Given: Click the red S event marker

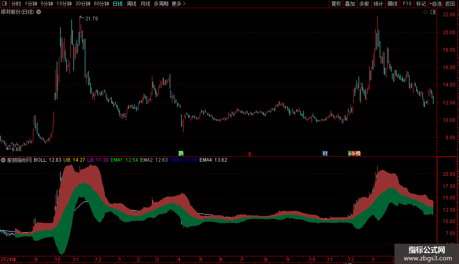Looking at the screenshot, I should point(250,154).
